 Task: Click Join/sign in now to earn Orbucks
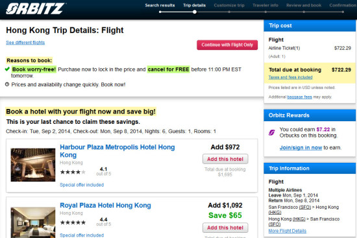pyautogui.click(x=301, y=147)
